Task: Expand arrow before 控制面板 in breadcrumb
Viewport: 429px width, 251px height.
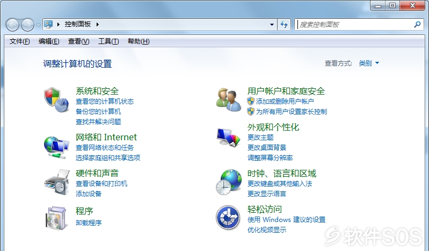Action: [x=59, y=24]
